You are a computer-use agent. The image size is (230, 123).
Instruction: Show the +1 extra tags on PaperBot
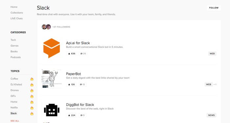(215, 84)
